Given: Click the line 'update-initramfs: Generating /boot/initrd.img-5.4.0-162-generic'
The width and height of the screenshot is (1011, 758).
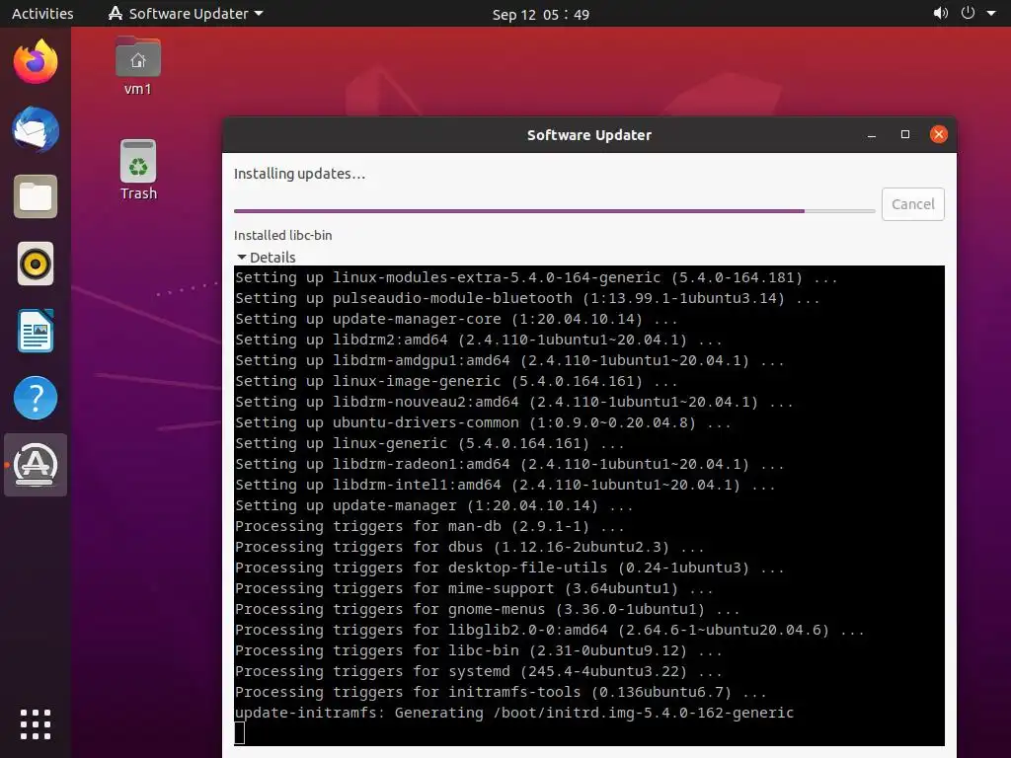Looking at the screenshot, I should tap(513, 713).
